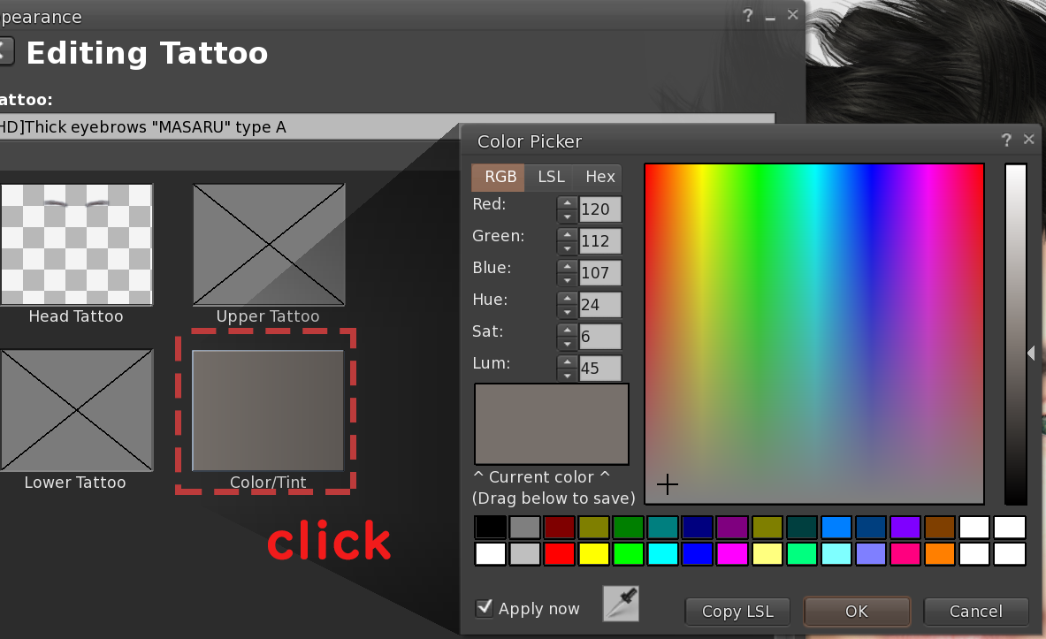Focus the Lum value field showing 45

point(599,369)
